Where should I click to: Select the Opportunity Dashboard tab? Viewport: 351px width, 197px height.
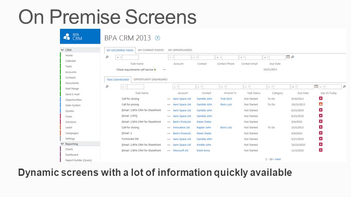pyautogui.click(x=150, y=79)
